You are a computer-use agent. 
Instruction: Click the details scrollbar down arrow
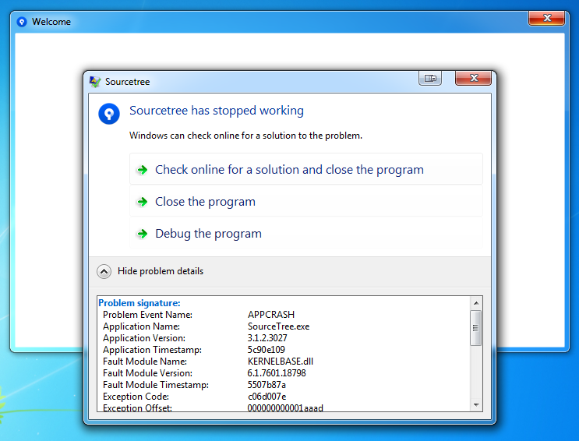[x=476, y=405]
